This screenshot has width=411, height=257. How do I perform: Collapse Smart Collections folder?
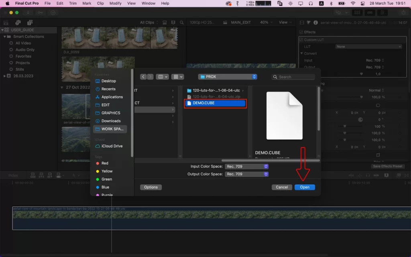click(4, 37)
